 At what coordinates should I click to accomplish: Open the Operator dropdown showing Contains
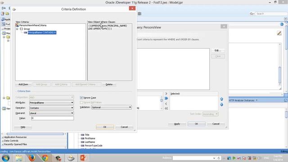52,108
